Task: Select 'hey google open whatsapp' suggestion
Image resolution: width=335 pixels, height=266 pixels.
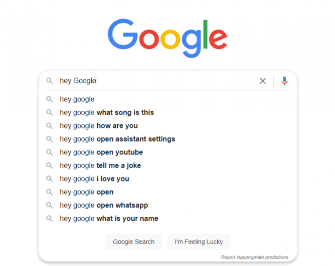Action: 167,205
